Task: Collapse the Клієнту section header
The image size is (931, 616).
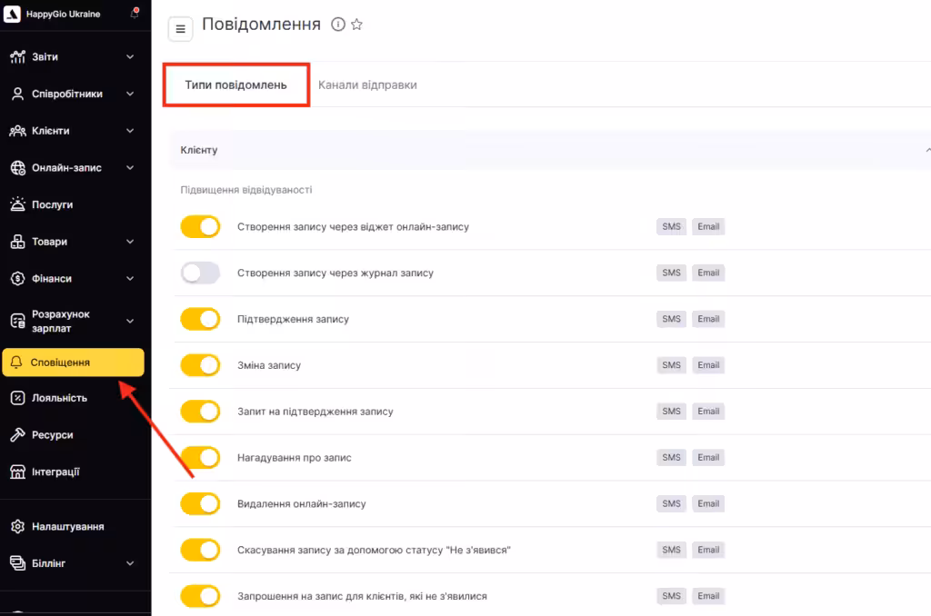Action: click(926, 150)
